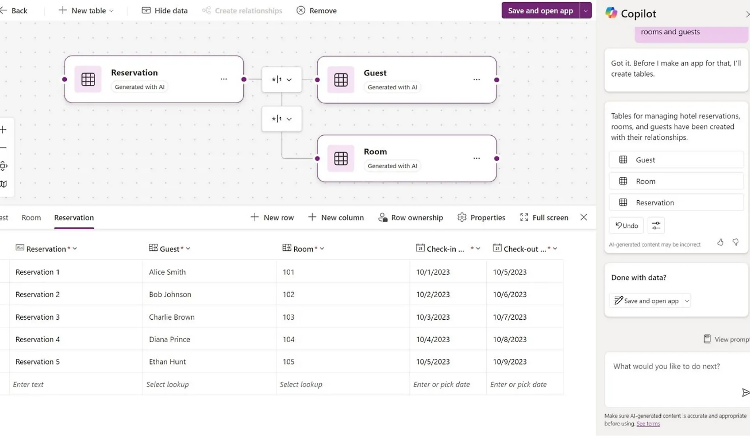
Task: Open the See terms link
Action: (648, 424)
